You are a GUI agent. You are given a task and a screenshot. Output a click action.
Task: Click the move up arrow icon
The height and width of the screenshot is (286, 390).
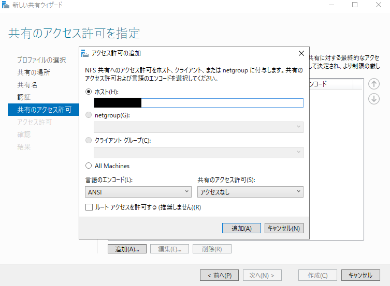[374, 84]
